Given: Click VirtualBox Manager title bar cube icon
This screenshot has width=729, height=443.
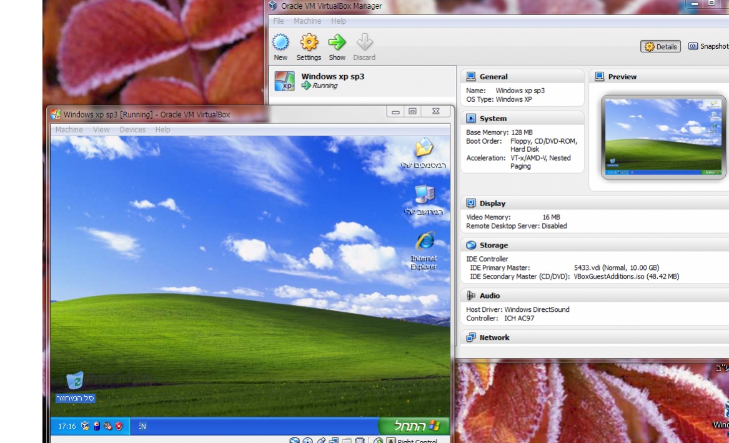Looking at the screenshot, I should pos(273,6).
